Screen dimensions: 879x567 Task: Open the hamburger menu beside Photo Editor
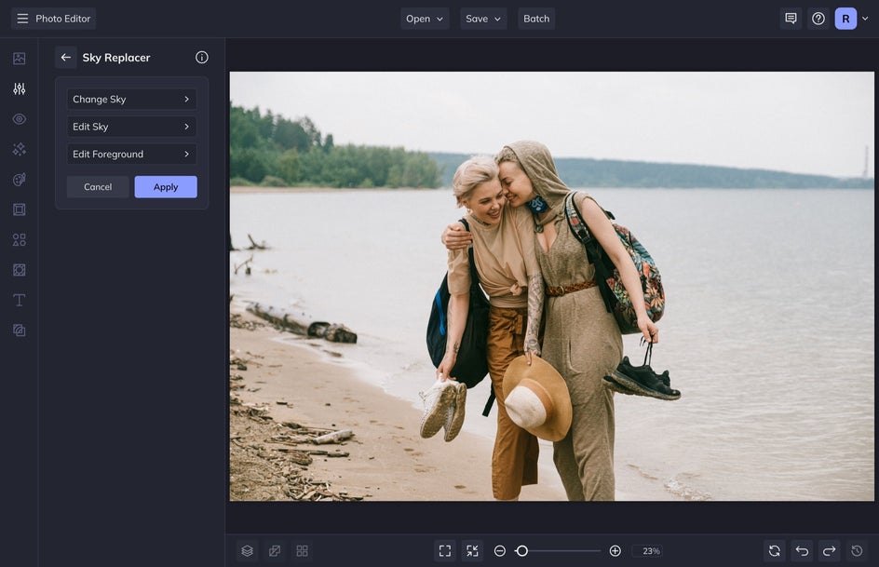pyautogui.click(x=22, y=19)
